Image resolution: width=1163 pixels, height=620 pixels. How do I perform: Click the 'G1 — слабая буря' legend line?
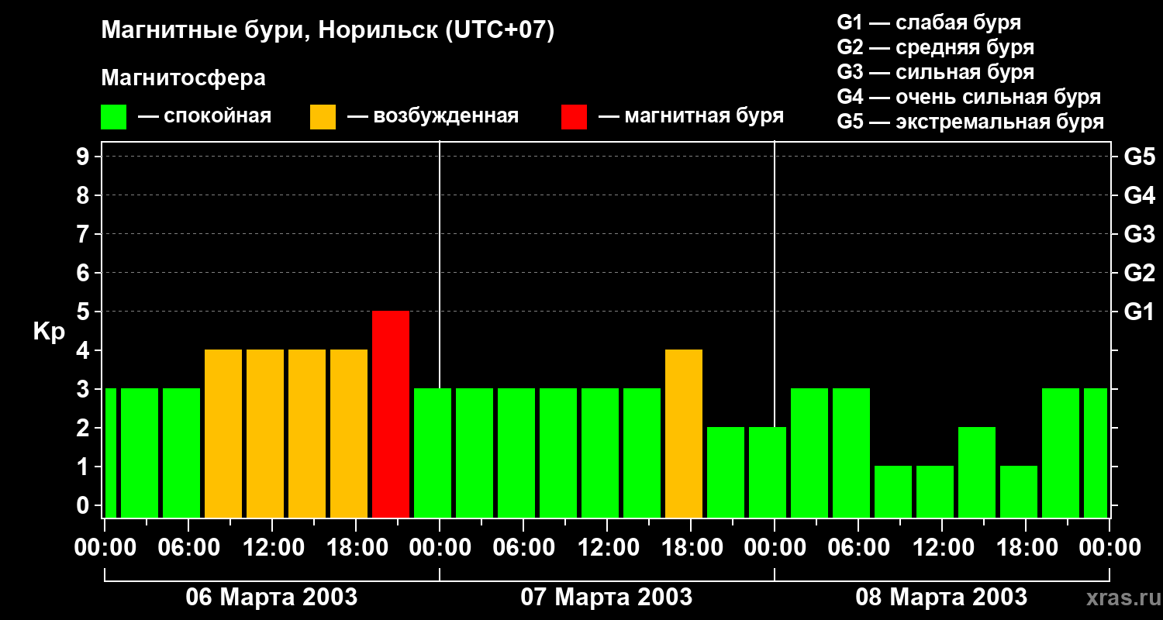pyautogui.click(x=929, y=22)
